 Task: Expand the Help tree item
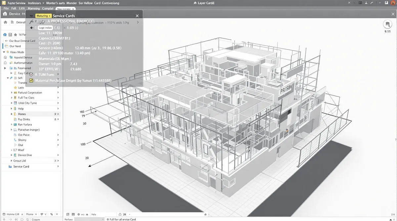(x=11, y=108)
